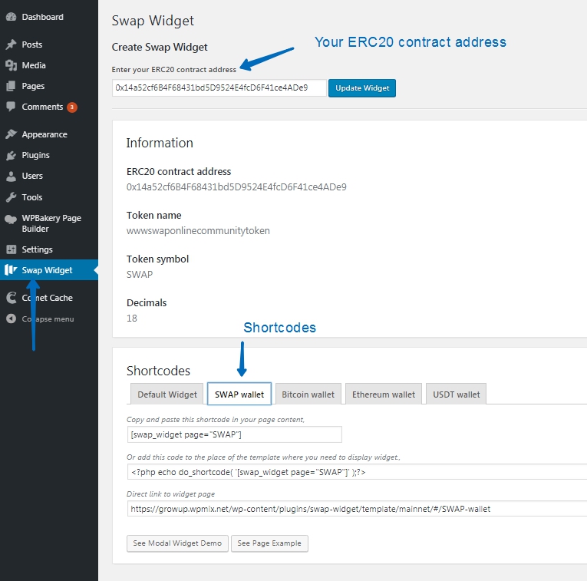587x581 pixels.
Task: Click the Users icon in sidebar
Action: [11, 176]
